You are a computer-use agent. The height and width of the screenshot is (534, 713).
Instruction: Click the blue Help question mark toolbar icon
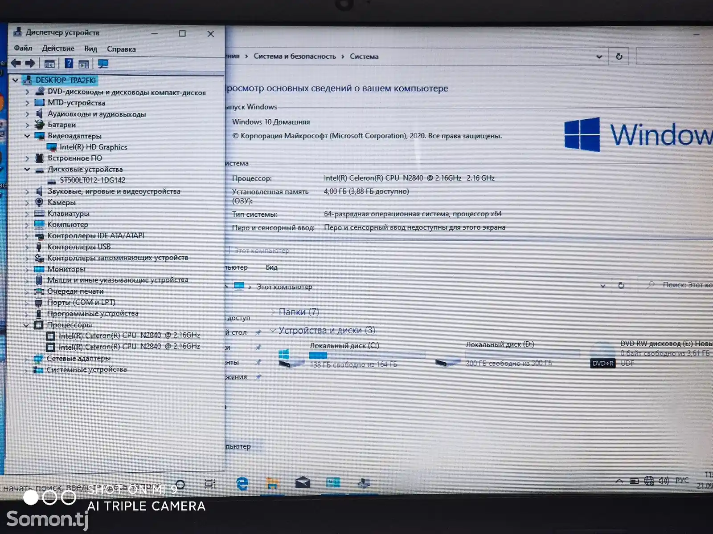click(69, 64)
